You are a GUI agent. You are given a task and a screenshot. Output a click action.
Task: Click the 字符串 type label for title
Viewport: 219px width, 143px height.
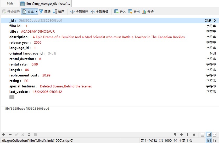[x=211, y=32]
